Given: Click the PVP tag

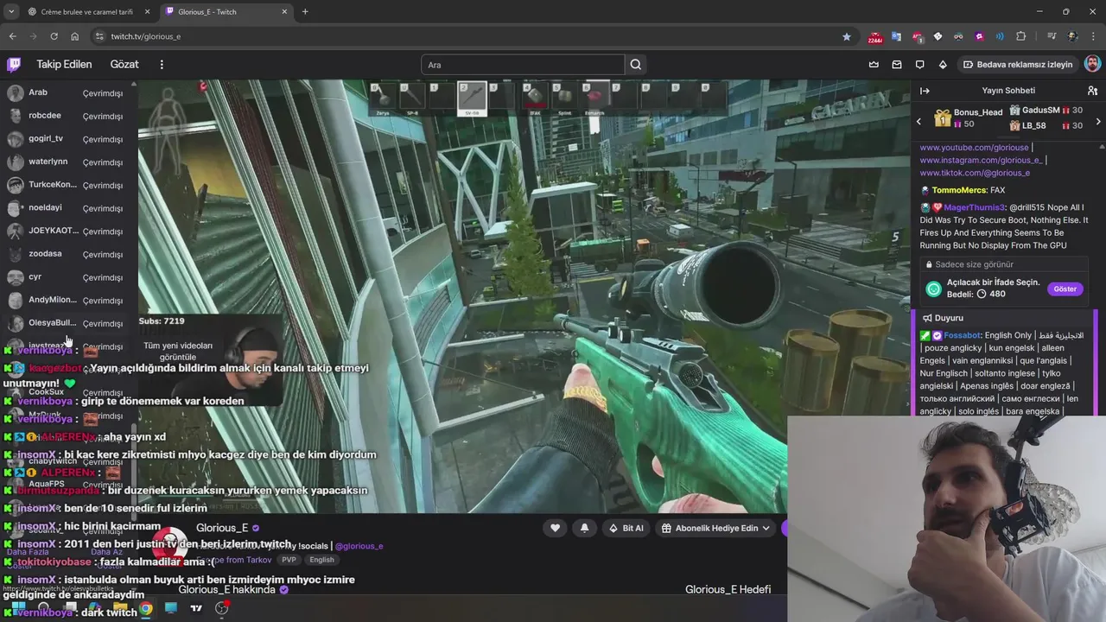Looking at the screenshot, I should [x=288, y=560].
